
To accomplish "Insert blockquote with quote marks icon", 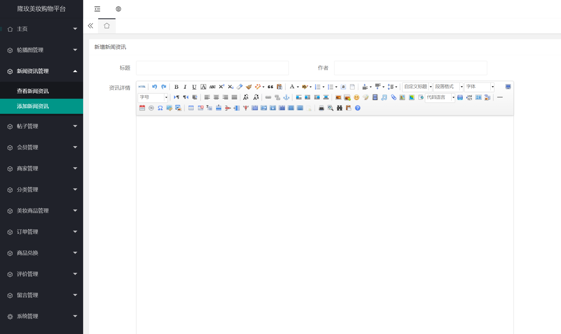I will click(x=270, y=87).
